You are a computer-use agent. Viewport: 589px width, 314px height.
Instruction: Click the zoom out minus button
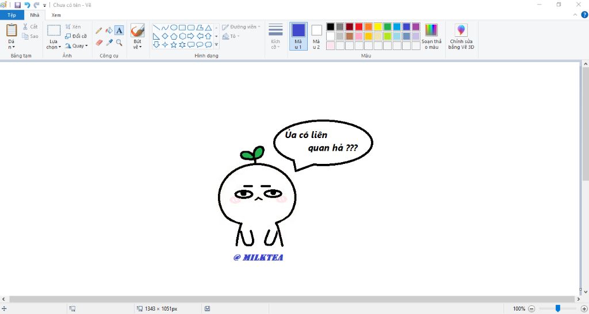(x=531, y=308)
